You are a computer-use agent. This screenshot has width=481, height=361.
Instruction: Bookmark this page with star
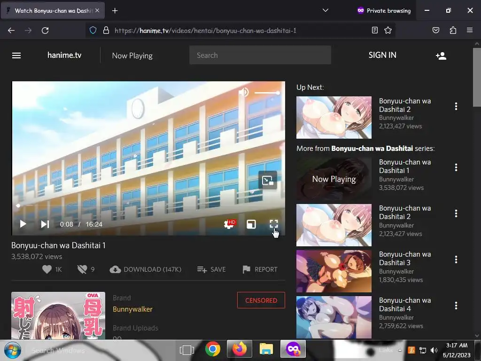point(388,30)
